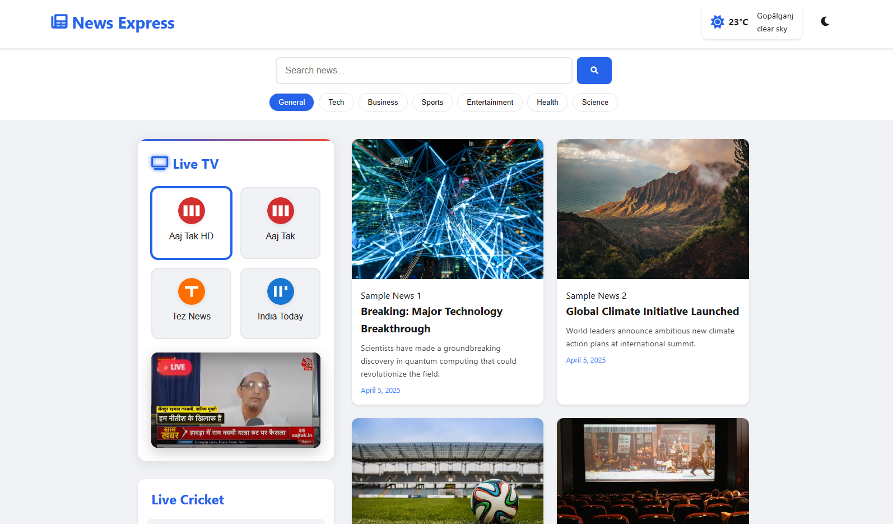Click April 5, 2025 under technology article
This screenshot has height=524, width=893.
tap(380, 391)
